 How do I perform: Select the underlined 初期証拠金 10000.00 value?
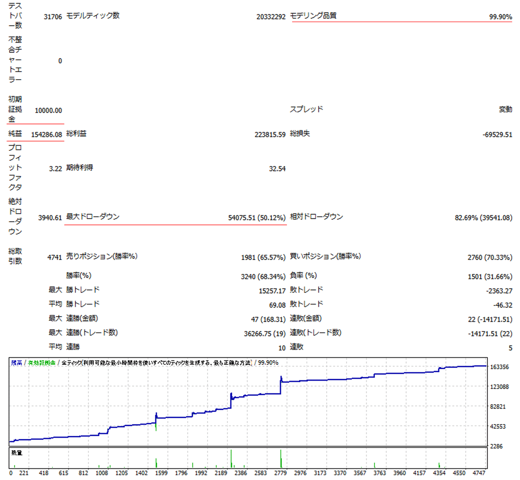click(49, 110)
